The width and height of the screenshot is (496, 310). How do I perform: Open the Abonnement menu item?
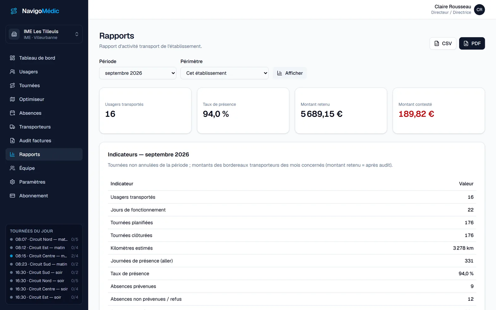pyautogui.click(x=44, y=196)
